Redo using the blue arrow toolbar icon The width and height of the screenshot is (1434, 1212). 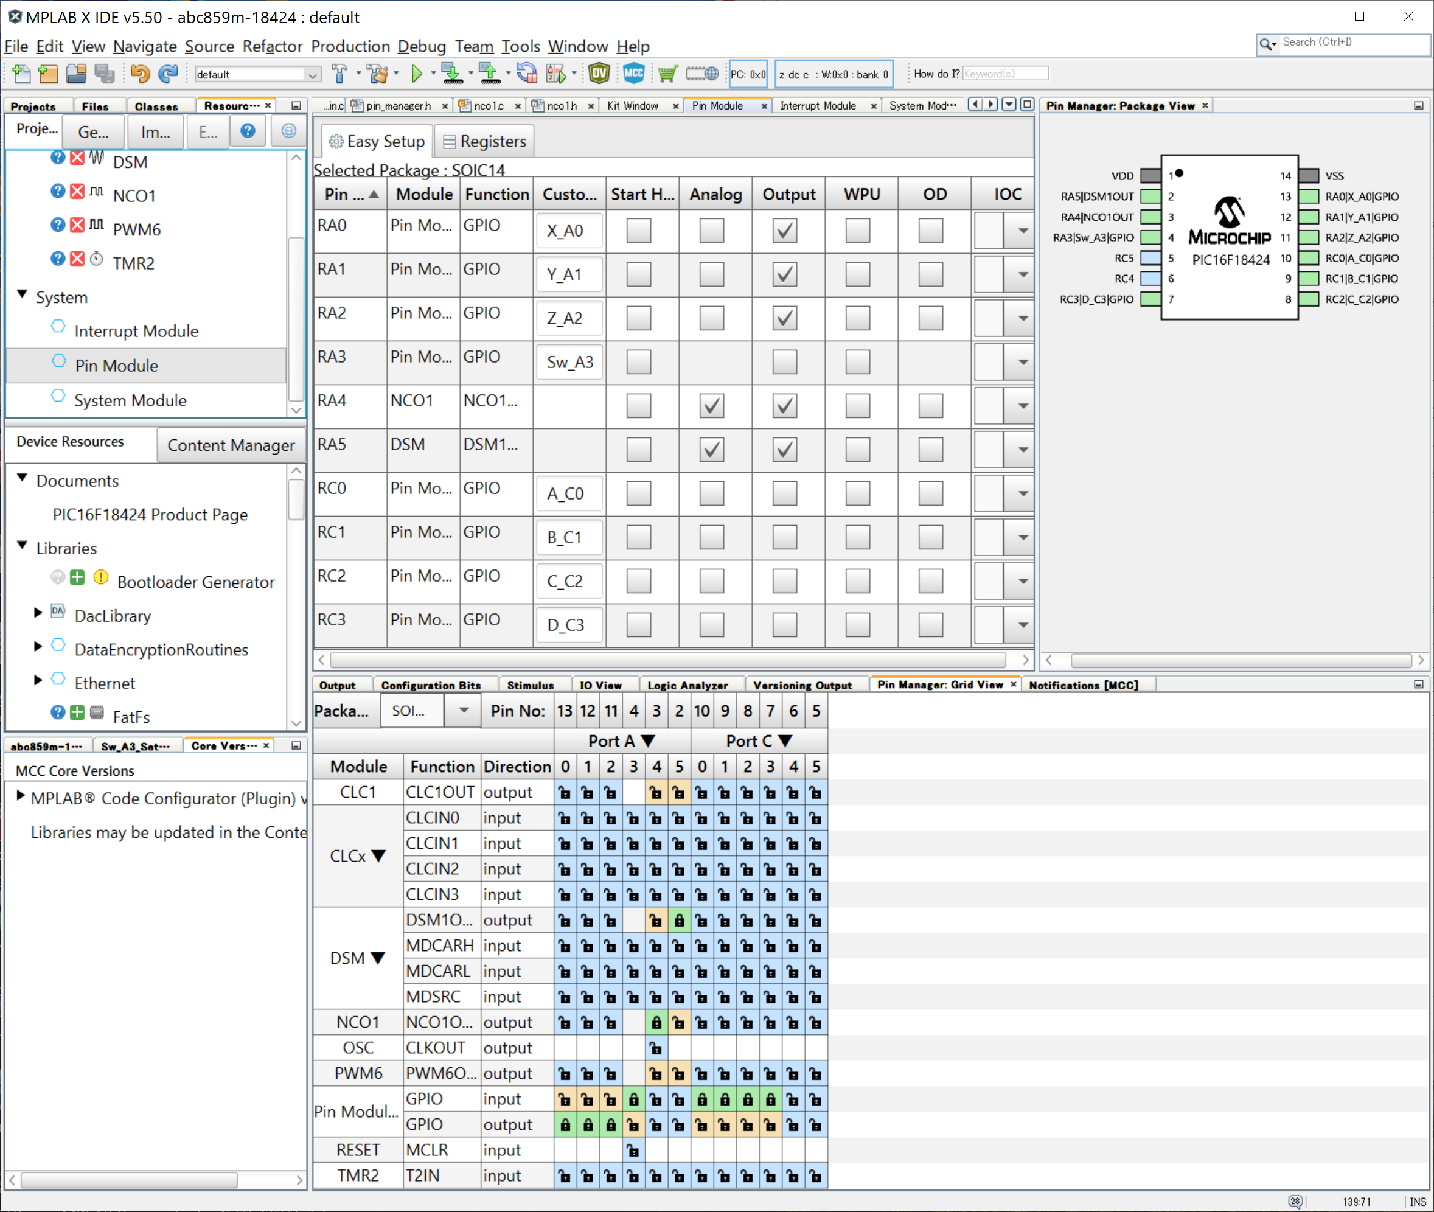(x=169, y=74)
